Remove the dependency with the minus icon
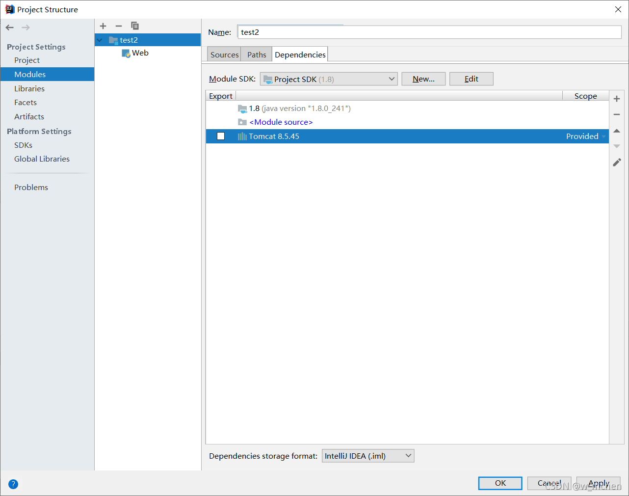This screenshot has width=629, height=496. click(617, 114)
